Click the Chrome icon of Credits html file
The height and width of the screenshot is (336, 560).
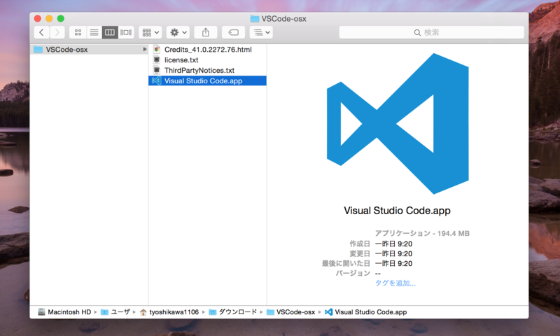(156, 49)
